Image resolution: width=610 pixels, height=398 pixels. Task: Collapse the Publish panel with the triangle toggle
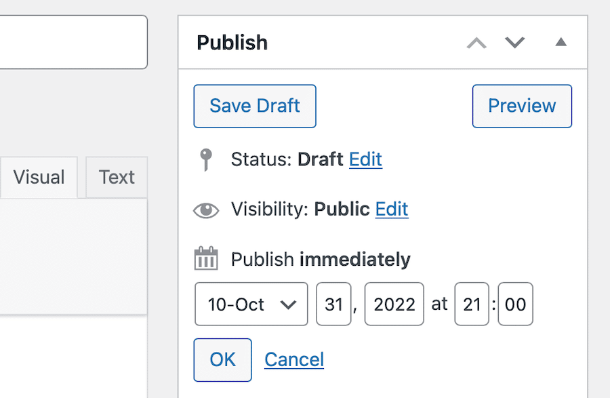click(561, 43)
